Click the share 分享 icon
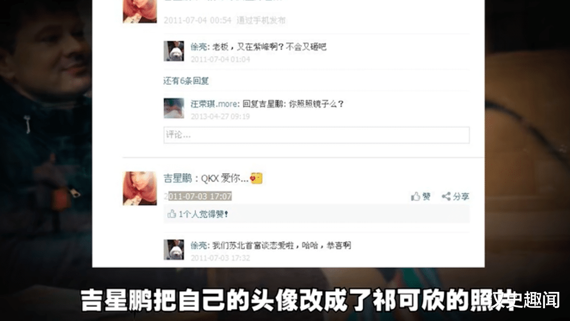Viewport: 570px width, 321px height. (x=446, y=196)
